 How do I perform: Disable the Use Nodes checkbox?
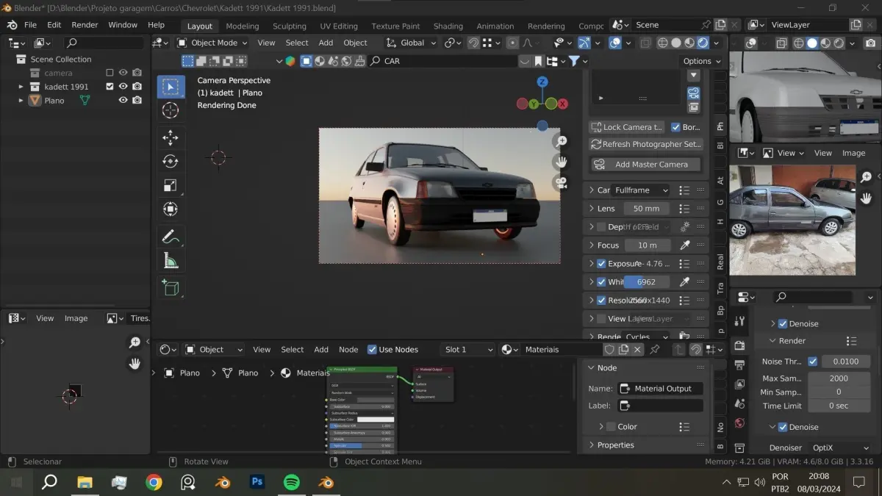[372, 350]
